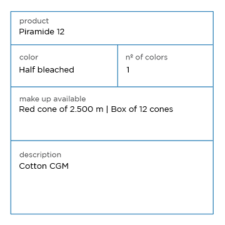Click empty space below the make up text
The image size is (225, 225).
112,127
